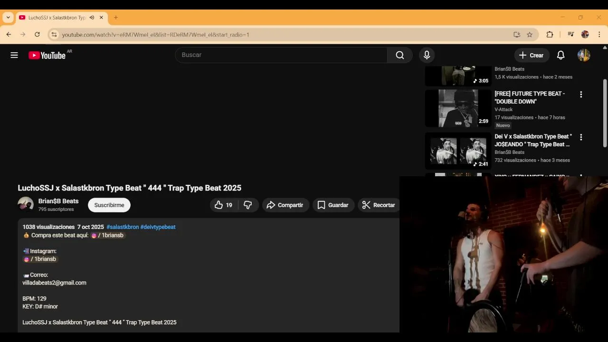Image resolution: width=608 pixels, height=342 pixels.
Task: Click the browser address bar URL
Action: pos(156,35)
